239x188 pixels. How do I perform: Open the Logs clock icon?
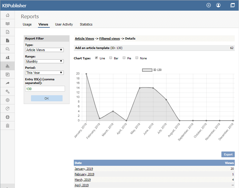coord(8,109)
